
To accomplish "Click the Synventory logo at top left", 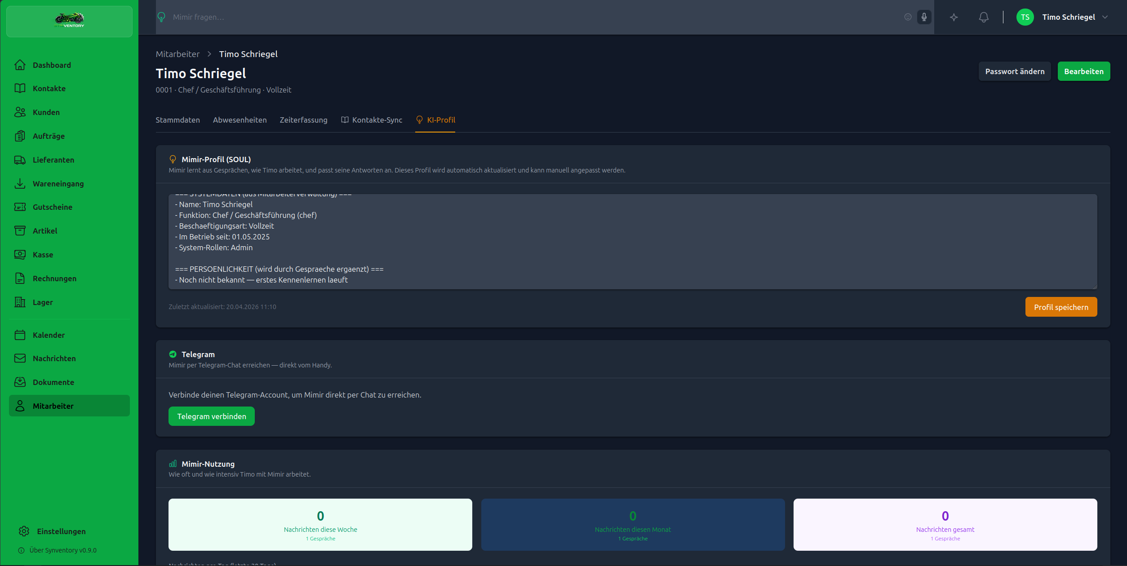I will coord(69,21).
